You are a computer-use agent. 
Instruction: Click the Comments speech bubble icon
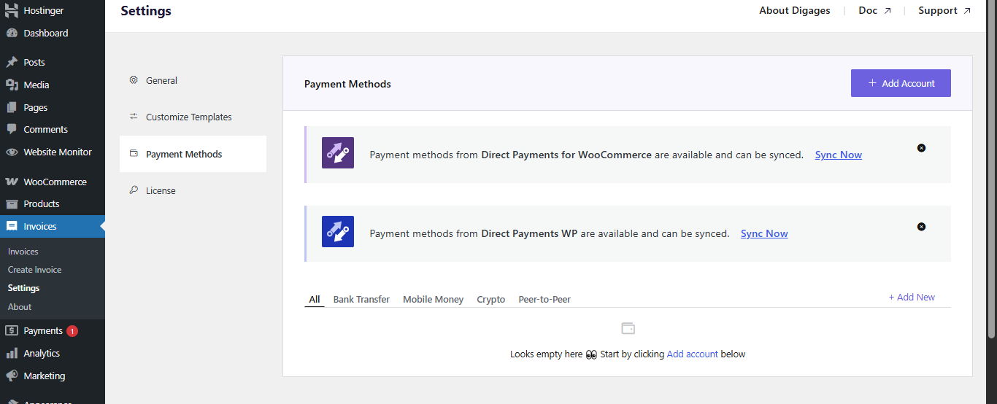click(12, 129)
